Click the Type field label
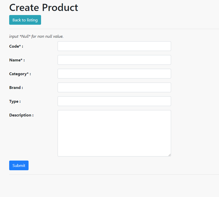The width and height of the screenshot is (219, 197). pyautogui.click(x=15, y=101)
